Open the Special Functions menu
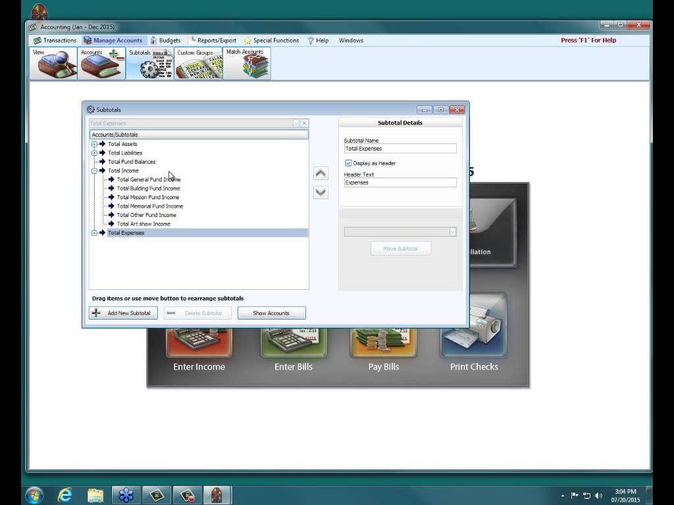This screenshot has height=505, width=674. point(271,40)
